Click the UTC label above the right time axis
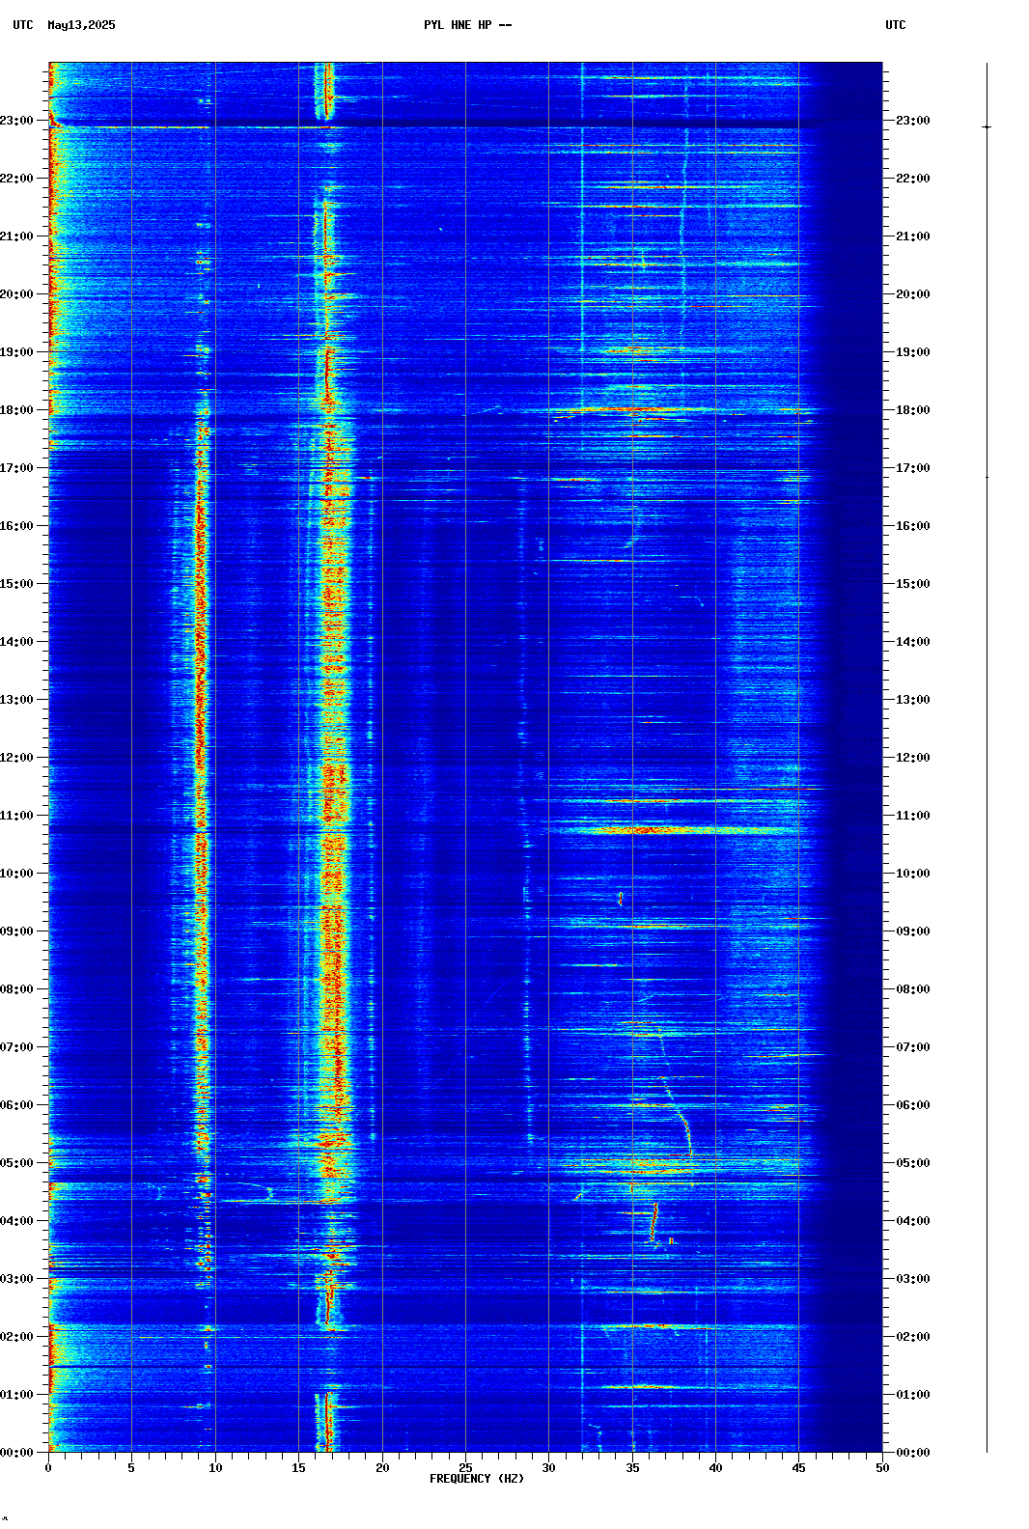The height and width of the screenshot is (1529, 1029). click(x=896, y=25)
